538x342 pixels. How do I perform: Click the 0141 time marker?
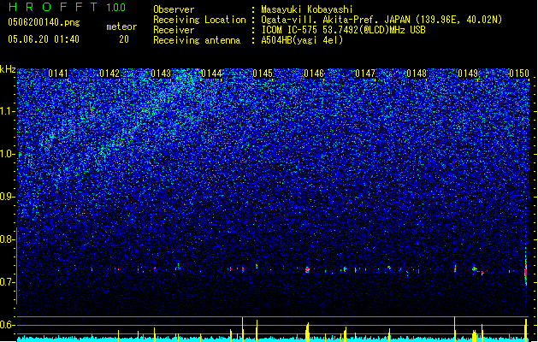pyautogui.click(x=58, y=74)
